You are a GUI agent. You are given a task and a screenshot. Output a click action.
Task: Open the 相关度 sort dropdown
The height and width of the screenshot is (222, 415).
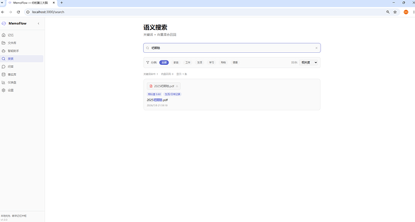tap(309, 62)
